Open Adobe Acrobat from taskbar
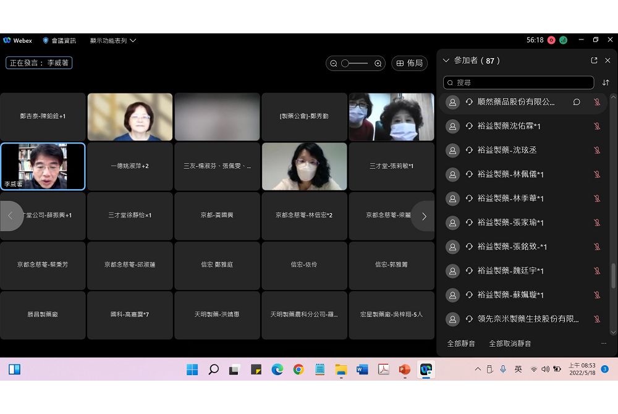Screen dimensions: 618x414 (x=384, y=370)
